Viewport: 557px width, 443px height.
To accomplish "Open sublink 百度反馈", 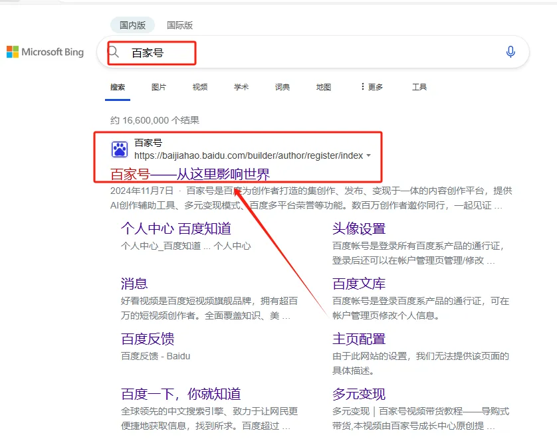I will click(x=148, y=339).
